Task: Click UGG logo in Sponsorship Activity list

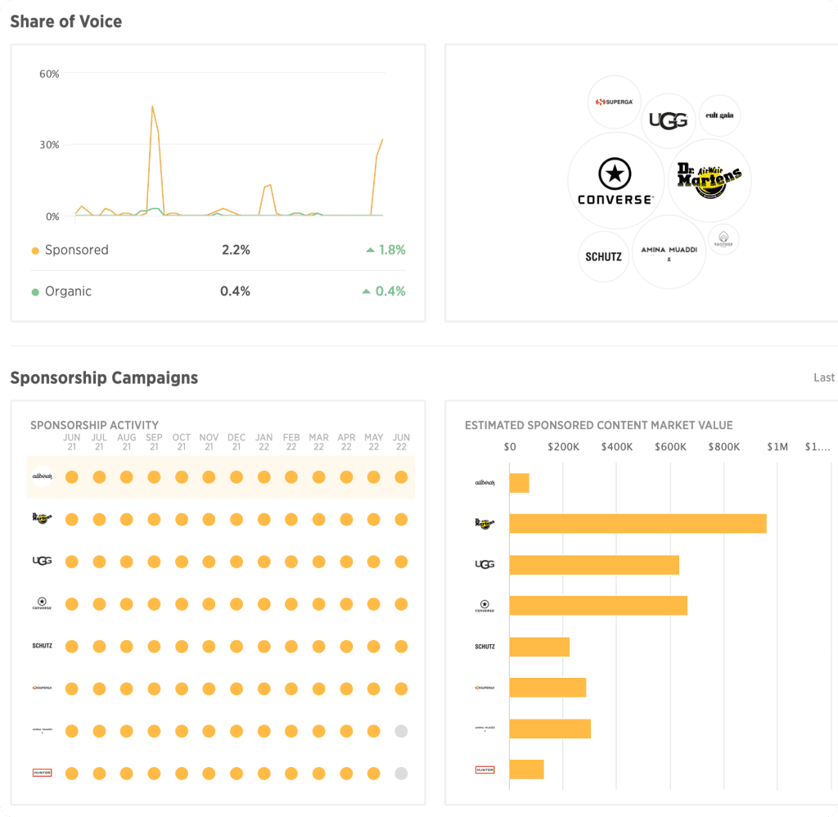Action: [x=43, y=561]
